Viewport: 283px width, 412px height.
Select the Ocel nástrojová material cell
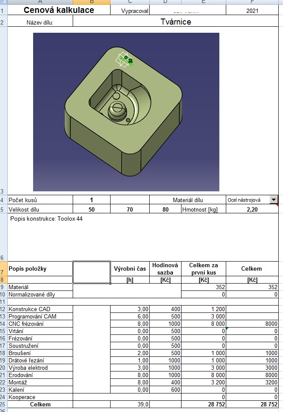pos(246,200)
